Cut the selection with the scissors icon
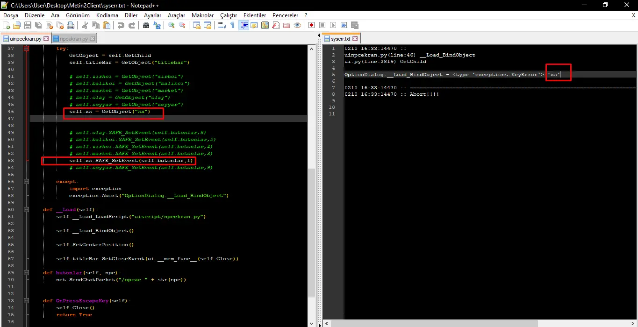Image resolution: width=638 pixels, height=327 pixels. click(85, 25)
